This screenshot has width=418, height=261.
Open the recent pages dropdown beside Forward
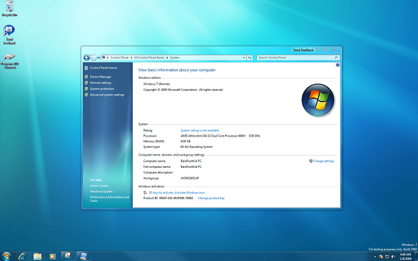click(99, 57)
